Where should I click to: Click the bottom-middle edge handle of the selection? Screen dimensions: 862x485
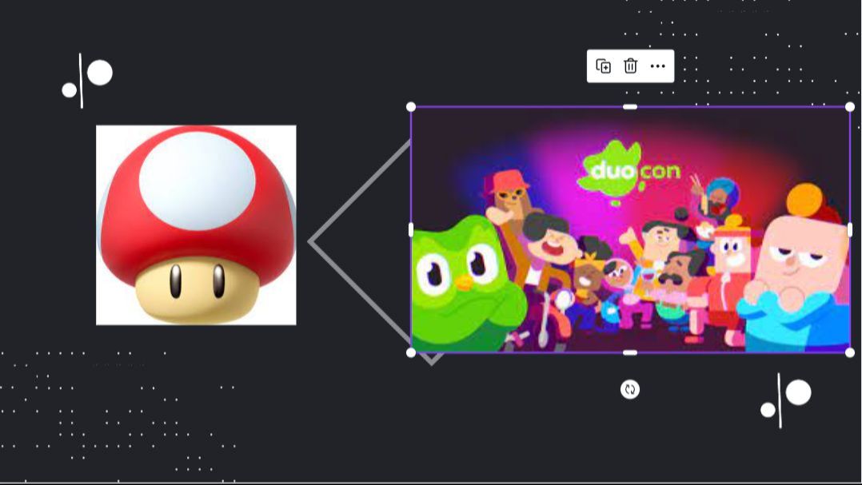coord(630,352)
